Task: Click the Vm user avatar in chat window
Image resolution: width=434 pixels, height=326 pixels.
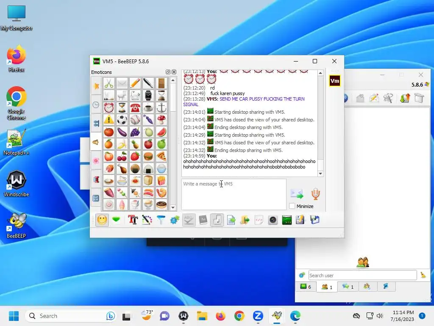Action: 335,81
